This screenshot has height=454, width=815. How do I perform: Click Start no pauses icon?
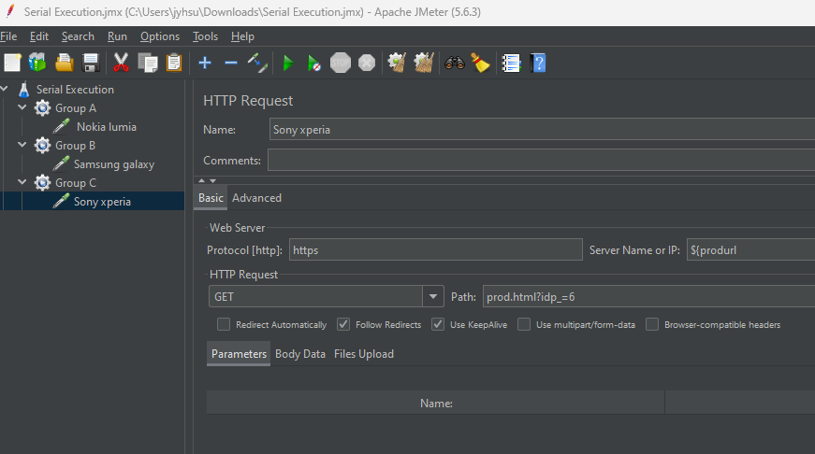click(313, 64)
